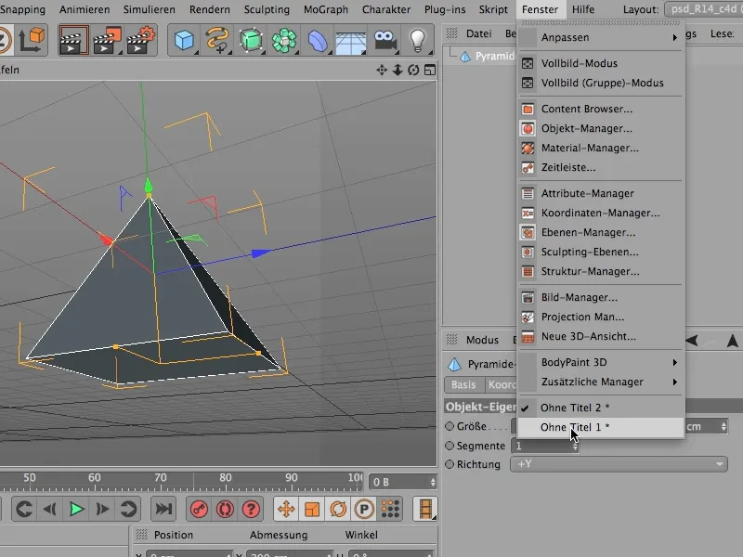Viewport: 743px width, 557px height.
Task: Open the Richtung +Y dropdown
Action: (618, 464)
